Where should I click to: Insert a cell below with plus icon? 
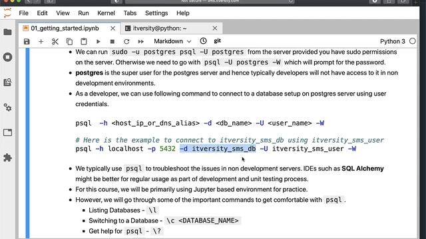point(41,41)
